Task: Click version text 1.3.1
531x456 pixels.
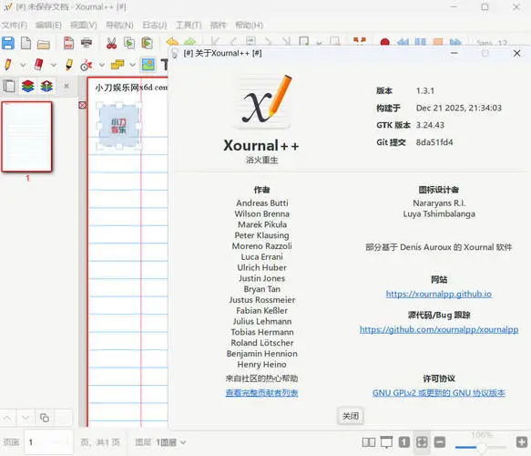Action: point(425,91)
